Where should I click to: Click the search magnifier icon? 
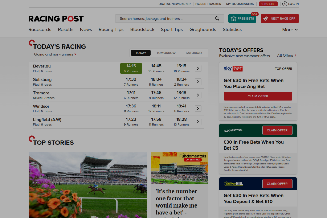pyautogui.click(x=217, y=18)
